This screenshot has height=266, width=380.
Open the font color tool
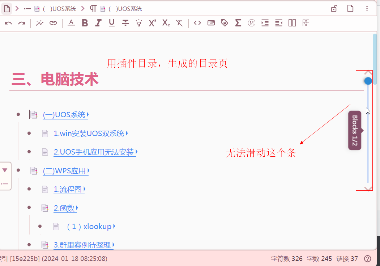(71, 23)
